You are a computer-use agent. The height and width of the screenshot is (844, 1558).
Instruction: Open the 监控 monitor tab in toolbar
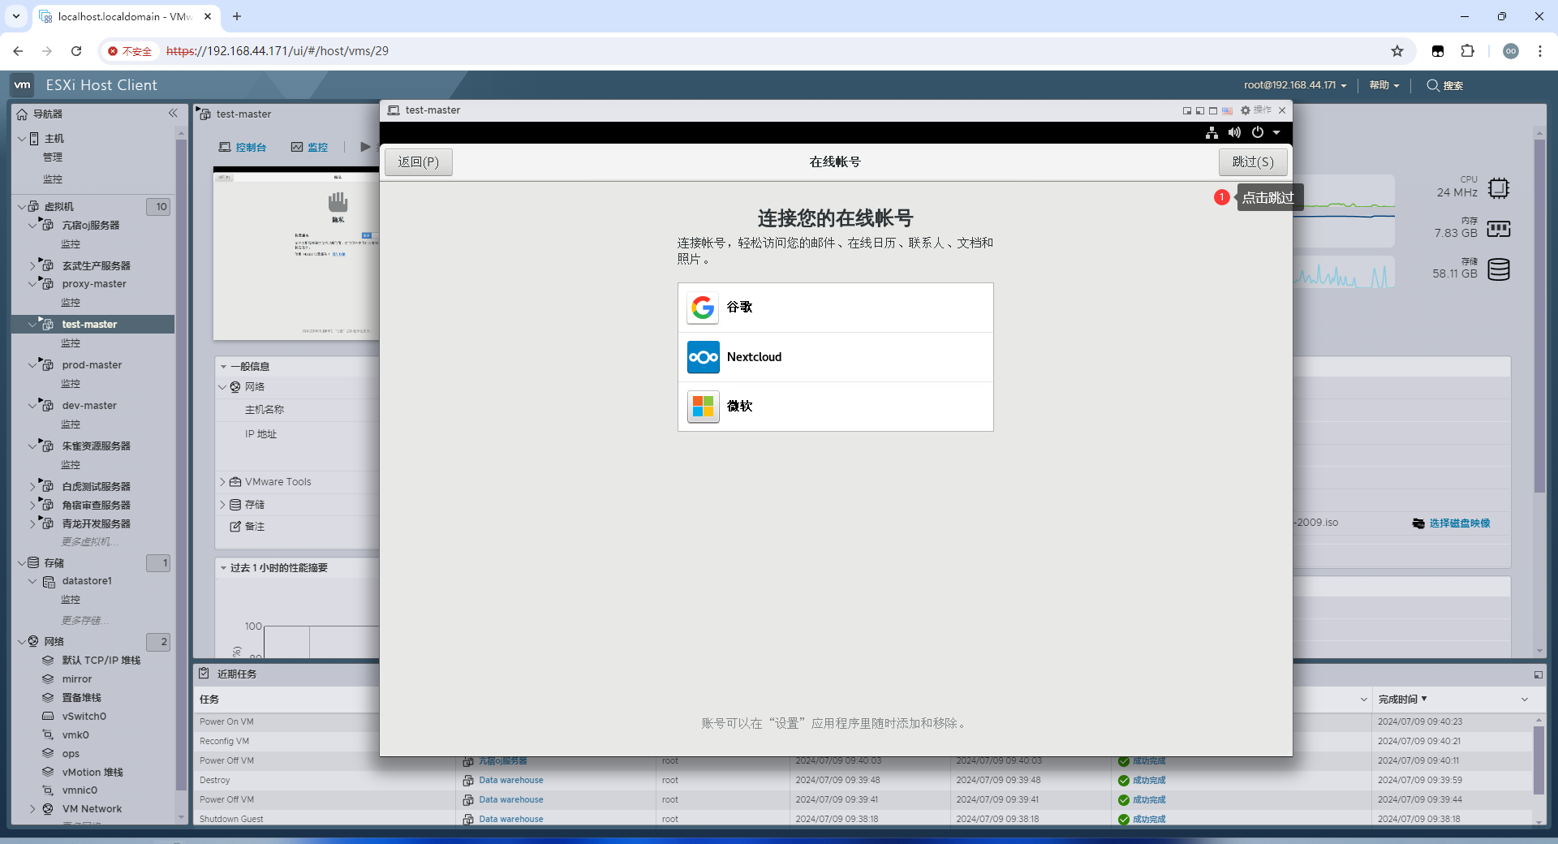click(x=309, y=147)
